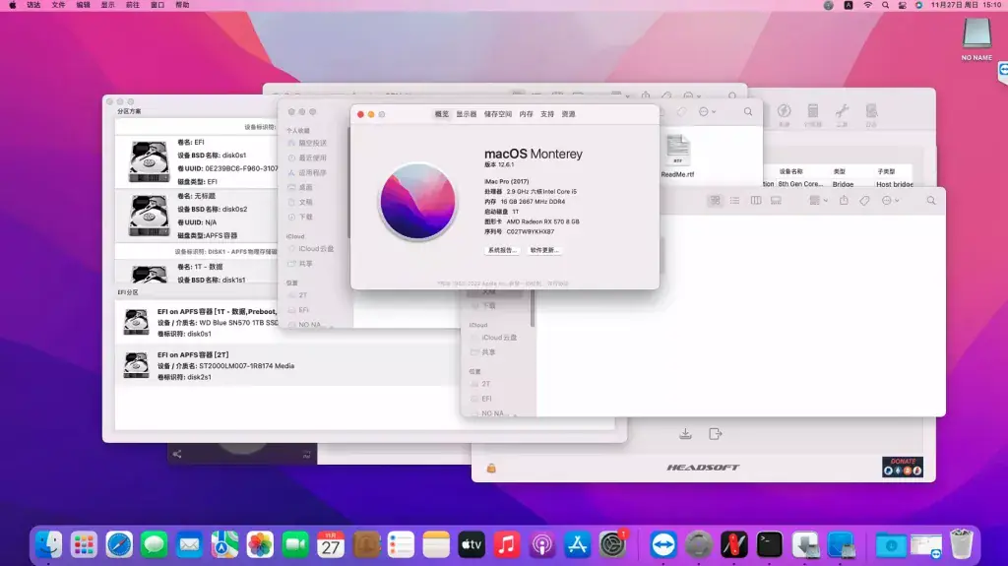This screenshot has height=566, width=1008.
Task: Launch Music from the Dock
Action: pyautogui.click(x=507, y=544)
